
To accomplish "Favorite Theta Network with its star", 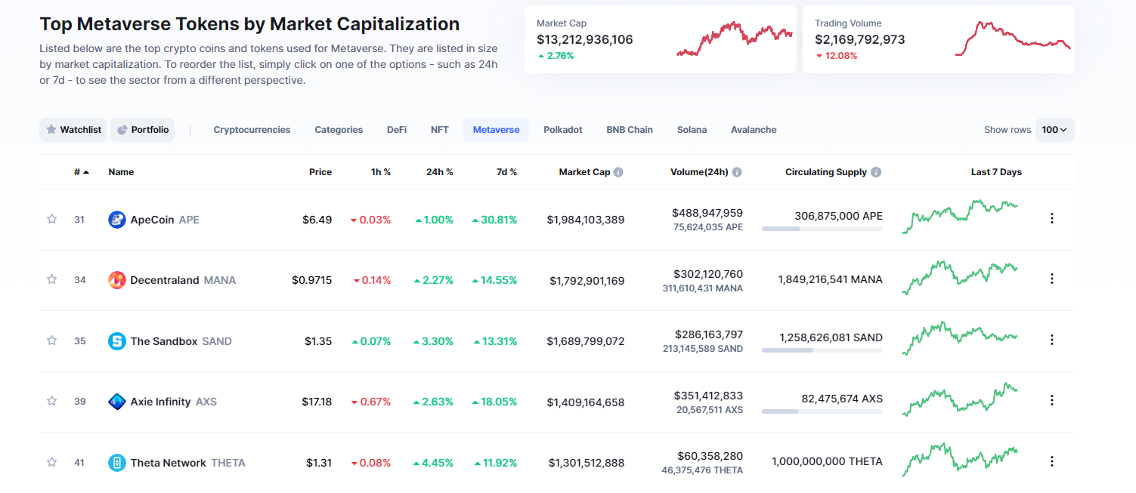I will click(x=51, y=462).
